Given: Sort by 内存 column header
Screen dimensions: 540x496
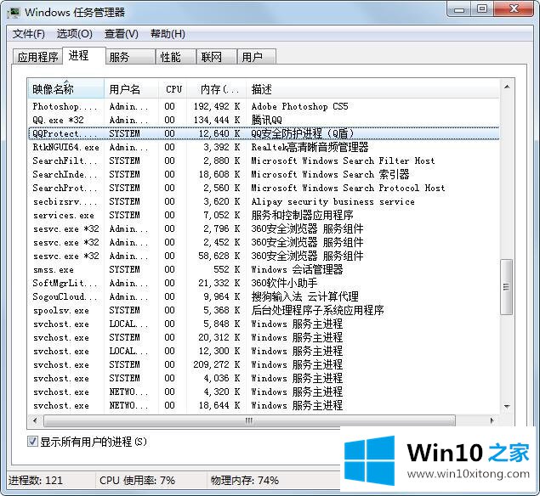Looking at the screenshot, I should [217, 89].
